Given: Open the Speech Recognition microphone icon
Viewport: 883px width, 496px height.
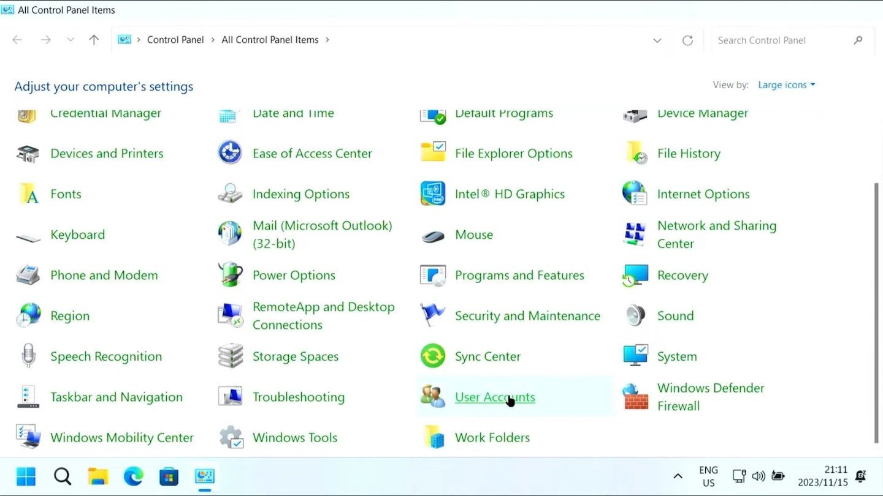Looking at the screenshot, I should (28, 356).
